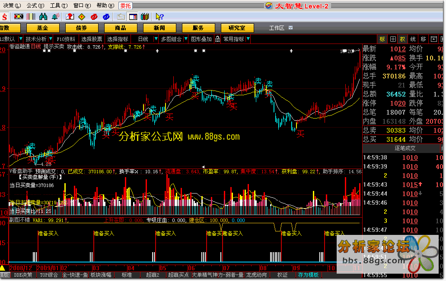Open F10资料 company info
Screen dimensions: 446x281
[66, 39]
